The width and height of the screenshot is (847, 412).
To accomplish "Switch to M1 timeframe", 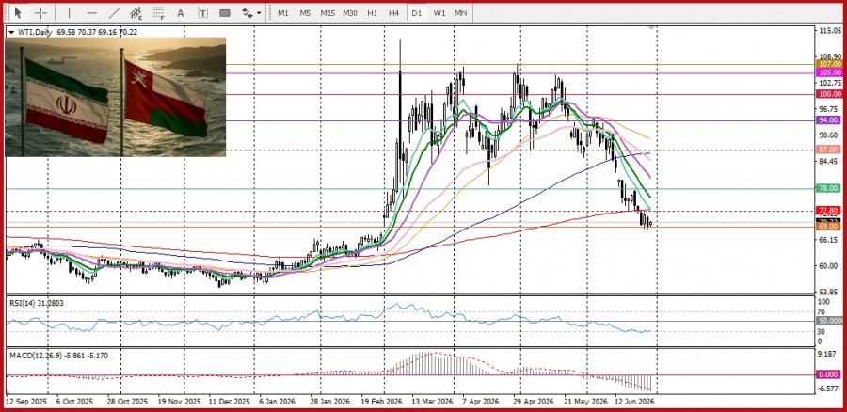I will [283, 13].
